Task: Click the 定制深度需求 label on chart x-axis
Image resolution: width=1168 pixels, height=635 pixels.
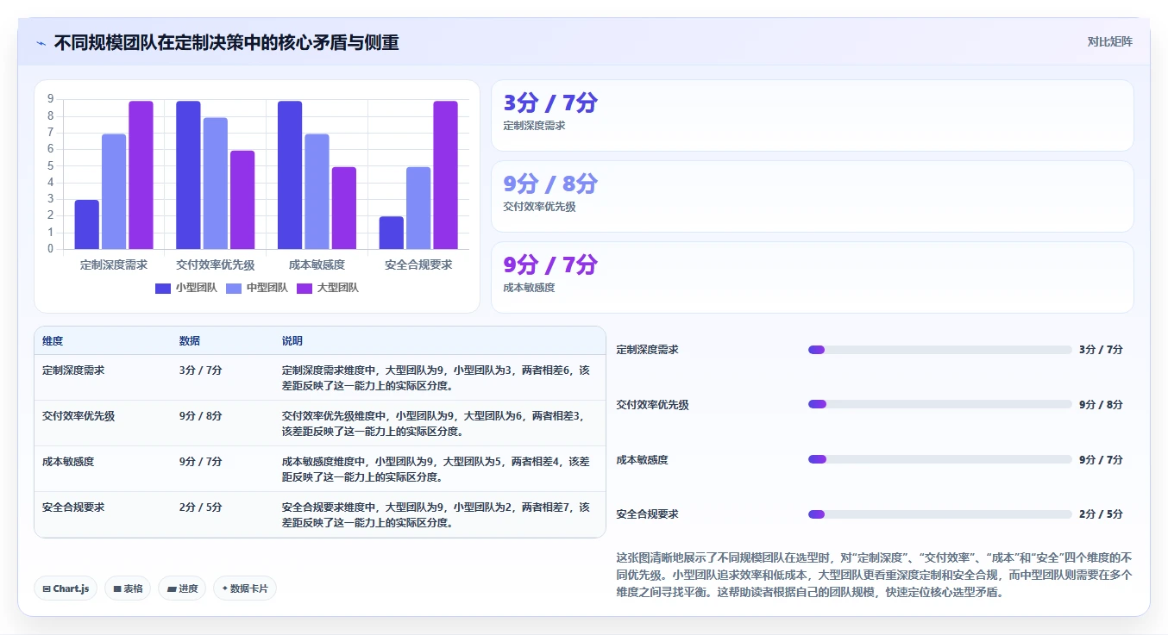Action: point(114,265)
